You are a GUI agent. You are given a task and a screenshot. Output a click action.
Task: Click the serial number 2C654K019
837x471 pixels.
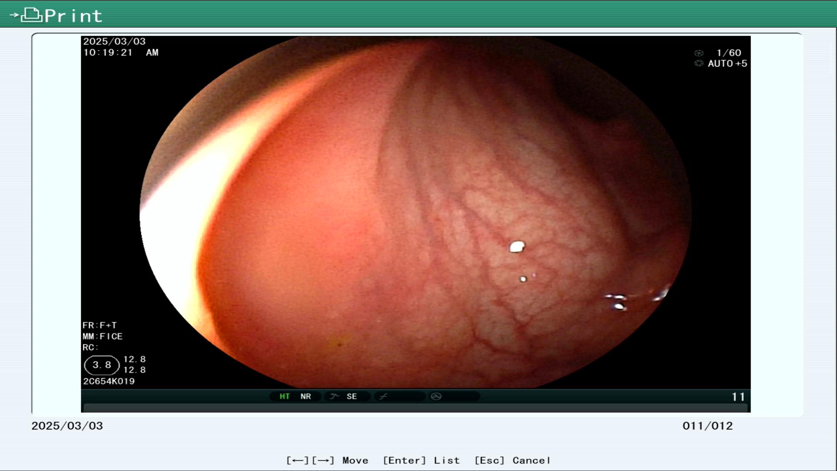click(x=109, y=381)
